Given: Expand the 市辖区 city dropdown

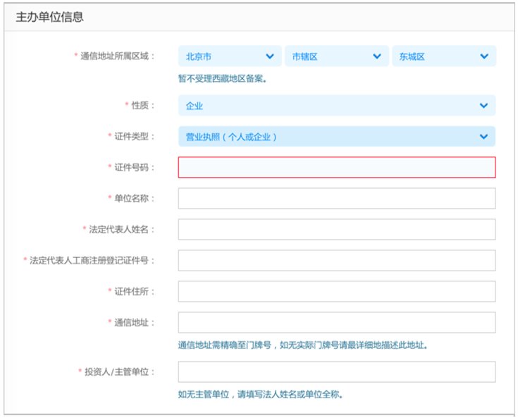Looking at the screenshot, I should click(x=336, y=56).
